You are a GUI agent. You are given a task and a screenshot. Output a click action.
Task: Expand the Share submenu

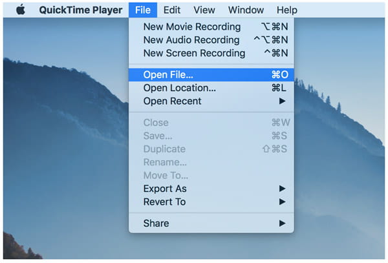click(x=211, y=224)
